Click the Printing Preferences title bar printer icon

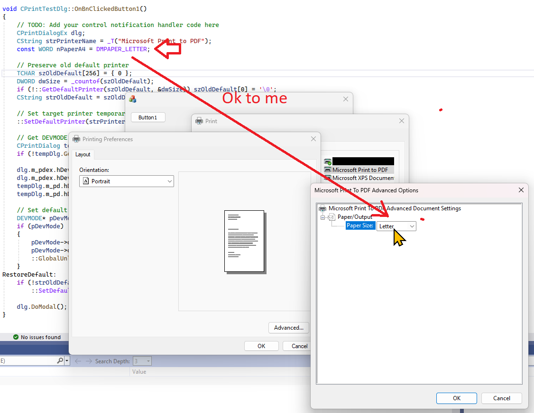pos(77,139)
